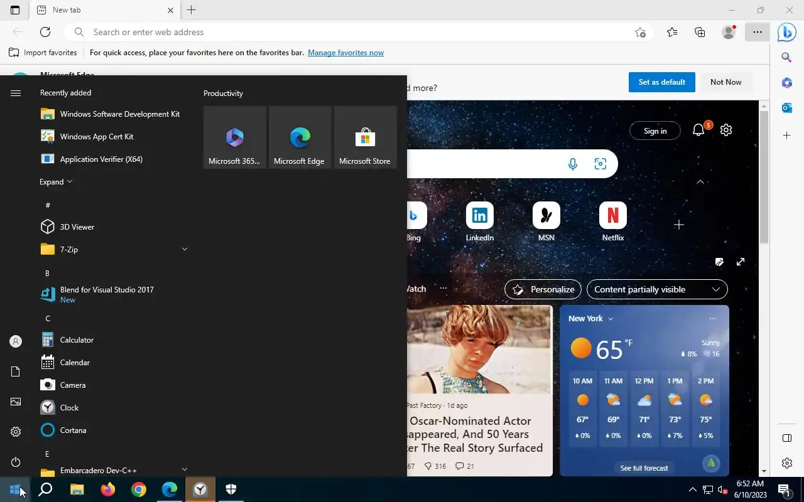Open taskbar Search
Screen dimensions: 804x502
45,489
